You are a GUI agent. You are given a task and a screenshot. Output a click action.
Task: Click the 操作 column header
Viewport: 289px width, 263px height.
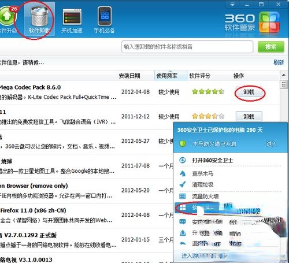(x=239, y=76)
